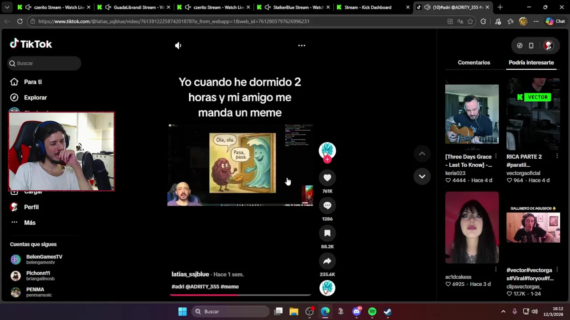Open Perfil page
Screen dimensions: 570x320
[x=31, y=207]
